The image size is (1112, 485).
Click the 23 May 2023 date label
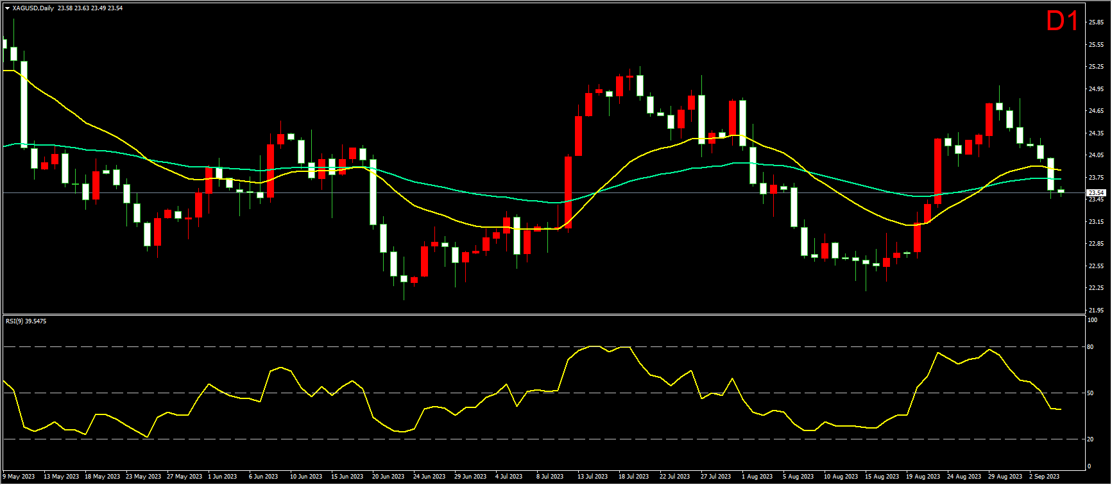[x=144, y=477]
